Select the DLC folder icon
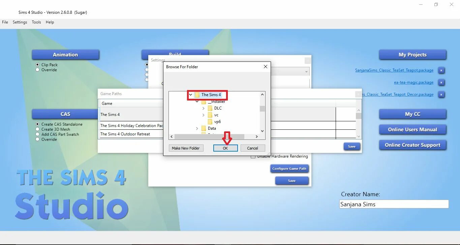Image resolution: width=460 pixels, height=245 pixels. coord(210,108)
